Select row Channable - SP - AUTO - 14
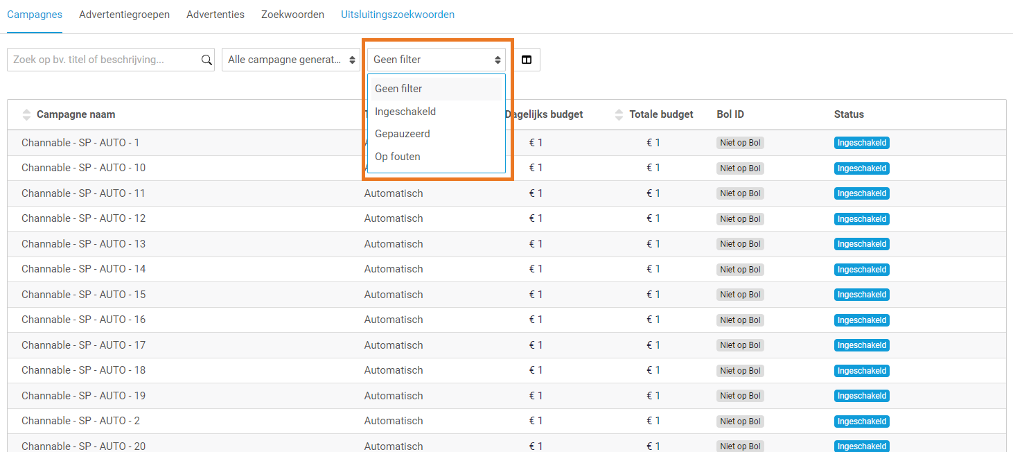The width and height of the screenshot is (1013, 452). (x=506, y=269)
